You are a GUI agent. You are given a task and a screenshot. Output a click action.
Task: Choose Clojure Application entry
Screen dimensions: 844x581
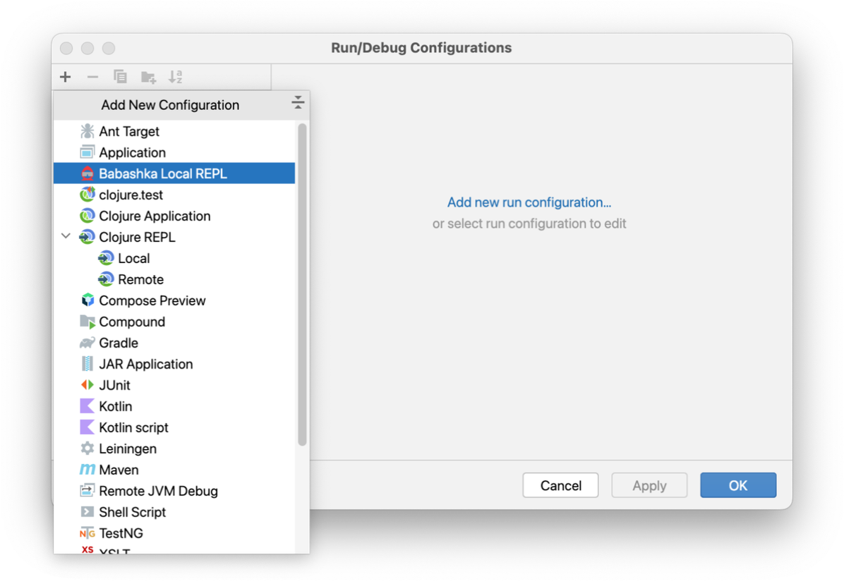click(174, 216)
